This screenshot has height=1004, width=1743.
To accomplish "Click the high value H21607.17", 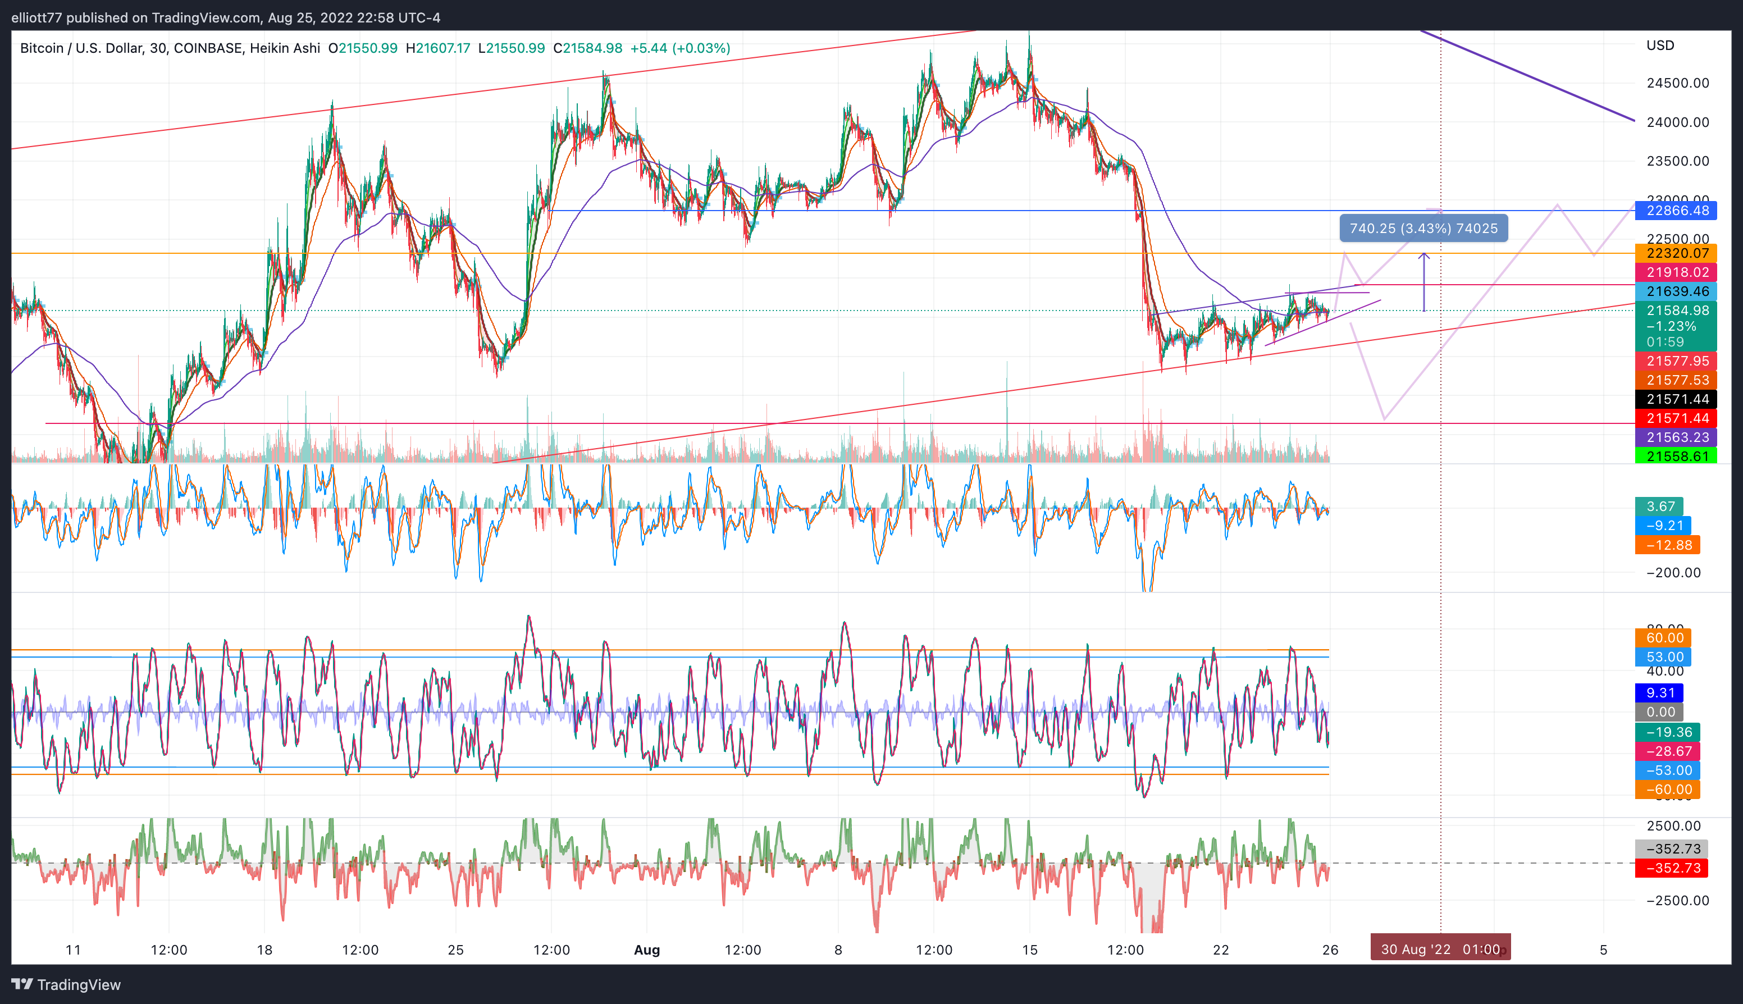I will [x=438, y=48].
